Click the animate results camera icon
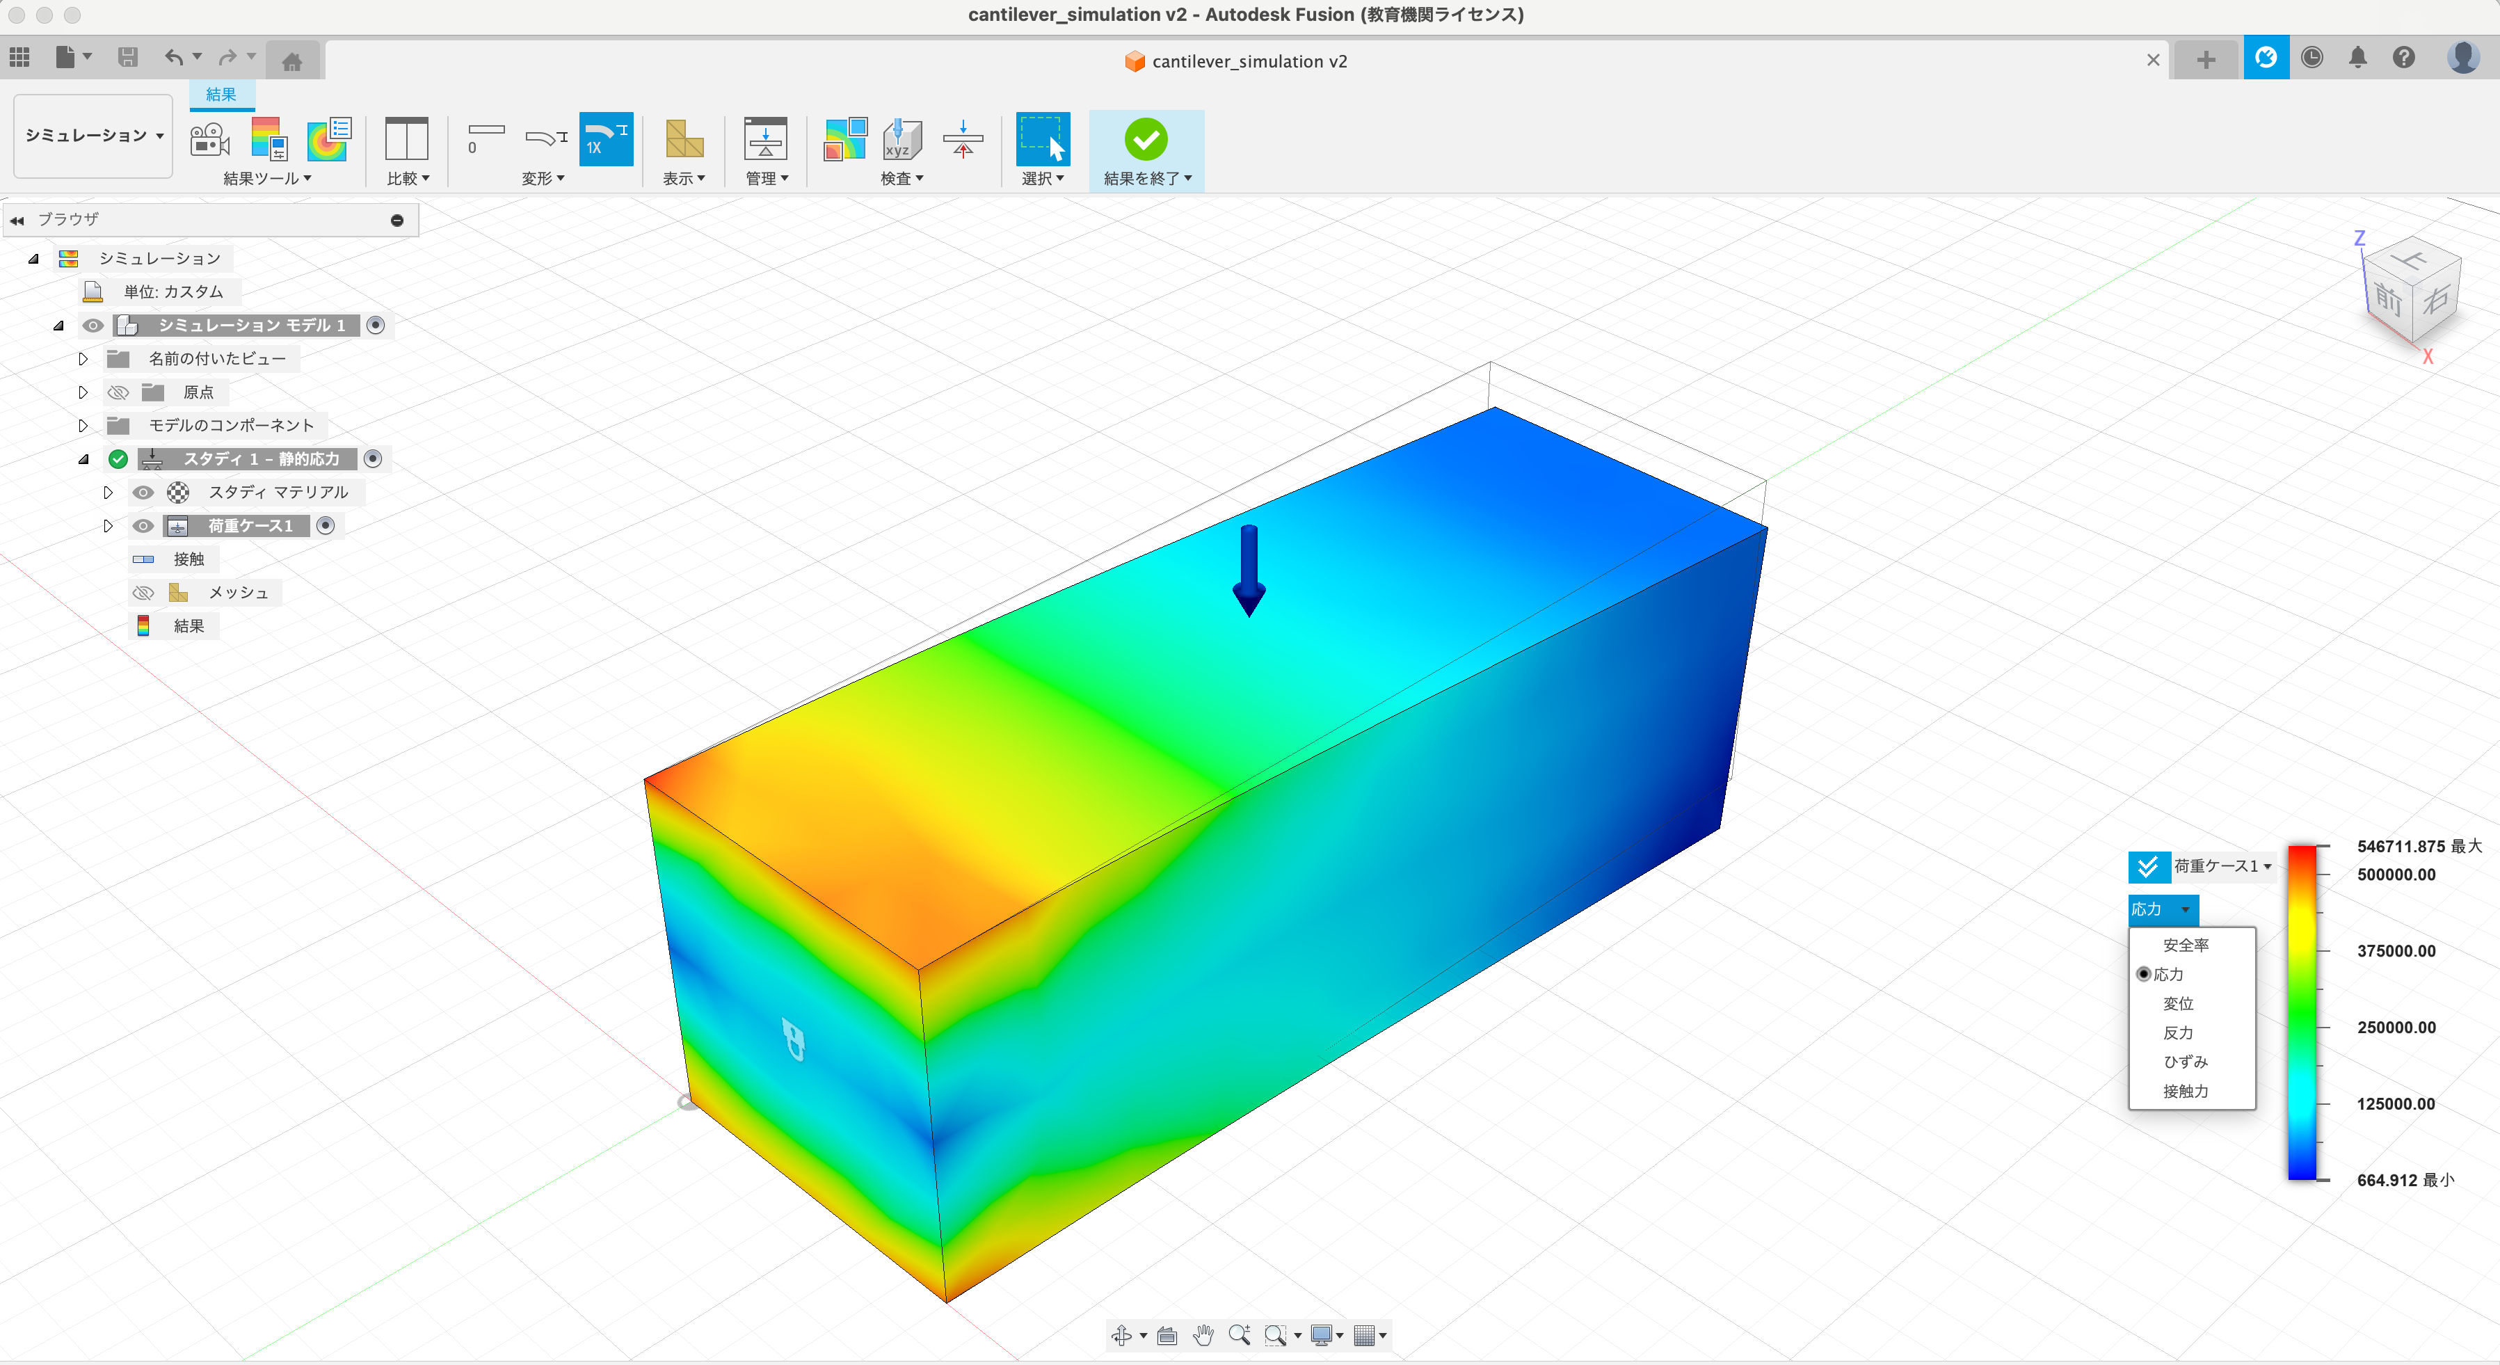 click(209, 140)
